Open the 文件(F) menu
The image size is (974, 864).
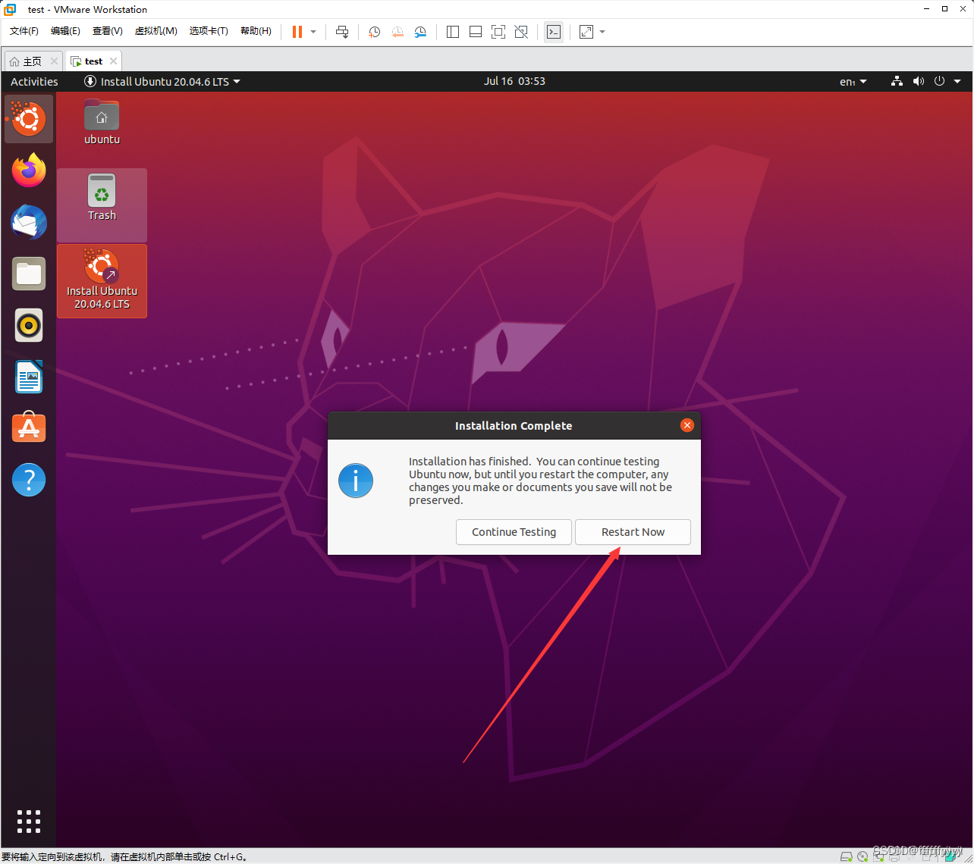[24, 31]
